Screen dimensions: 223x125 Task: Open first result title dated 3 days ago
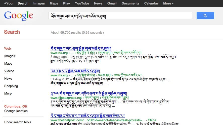point(81,48)
